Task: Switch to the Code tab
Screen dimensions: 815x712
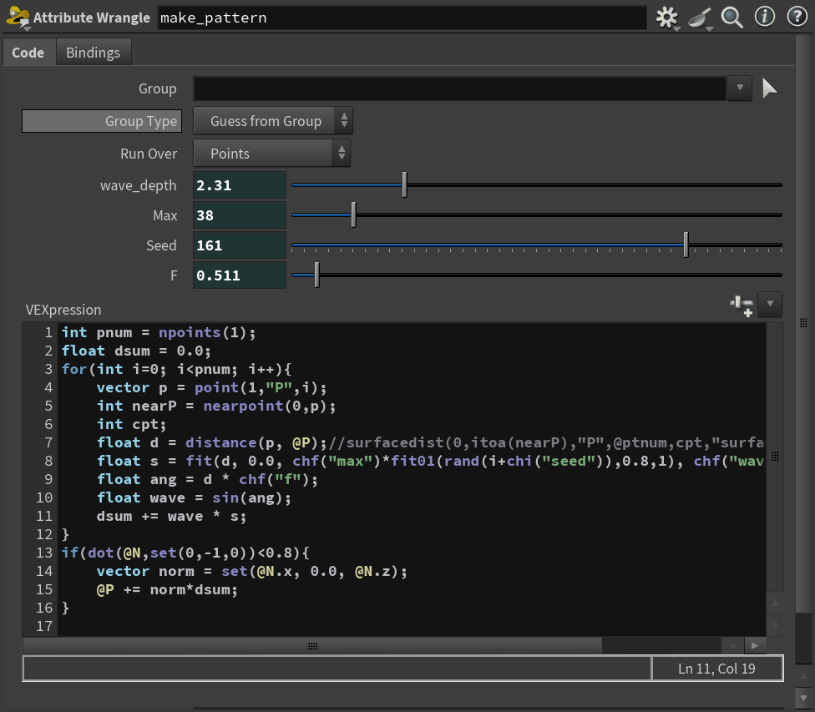Action: pos(28,53)
